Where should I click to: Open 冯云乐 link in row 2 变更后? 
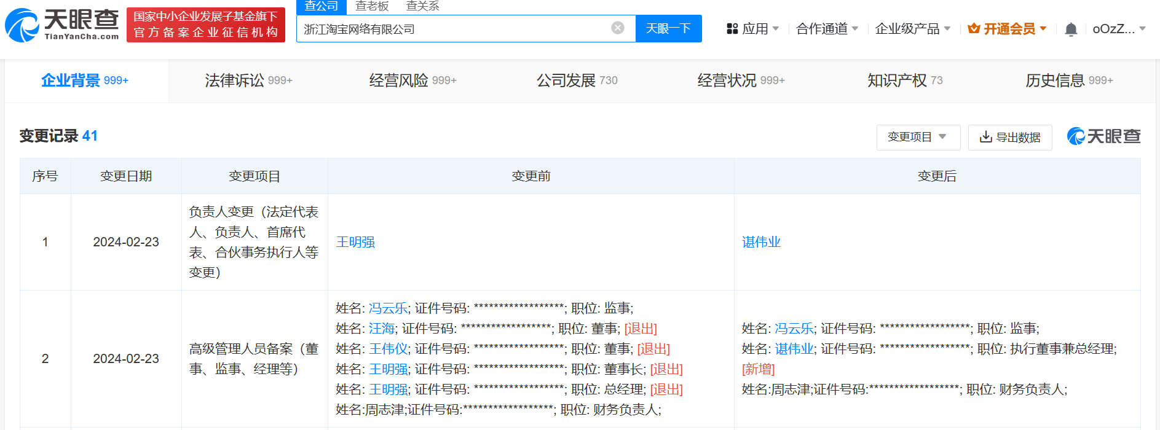(794, 329)
